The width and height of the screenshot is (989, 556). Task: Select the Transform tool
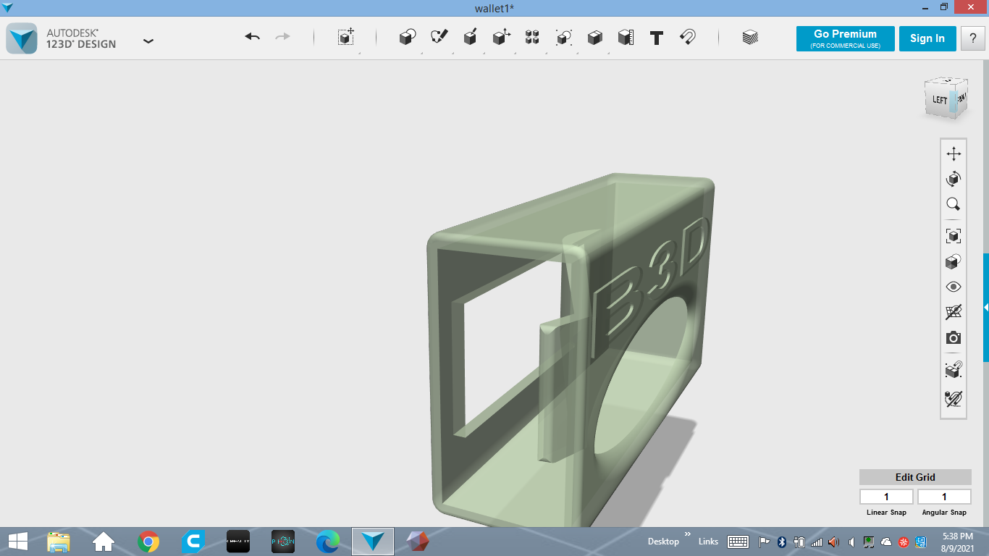click(345, 38)
